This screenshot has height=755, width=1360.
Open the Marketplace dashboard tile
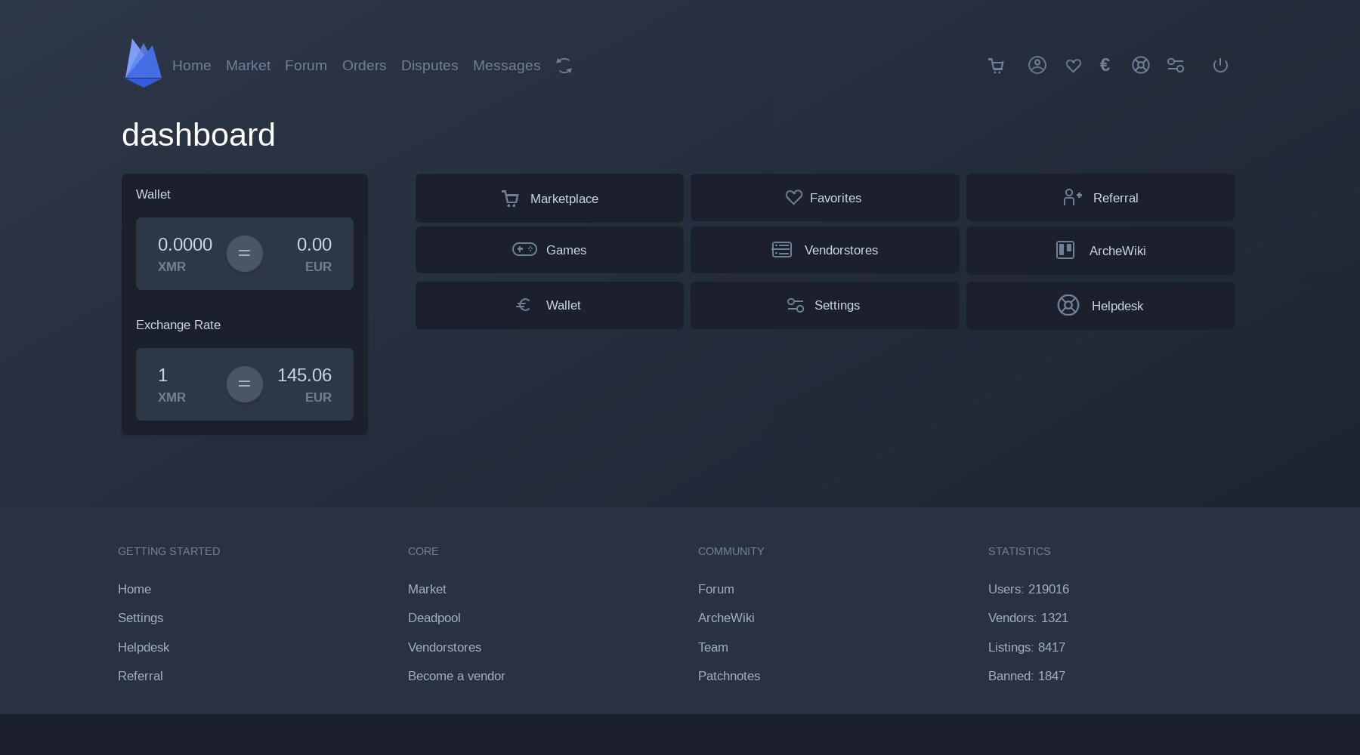tap(549, 199)
